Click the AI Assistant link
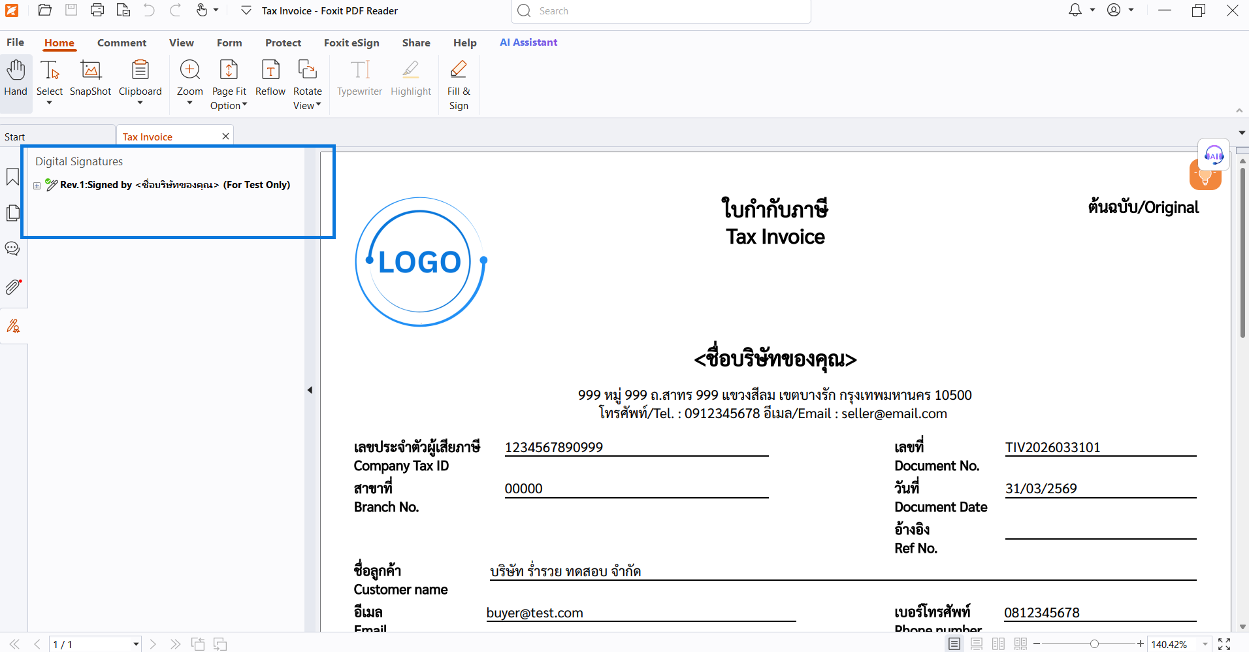 pos(528,42)
